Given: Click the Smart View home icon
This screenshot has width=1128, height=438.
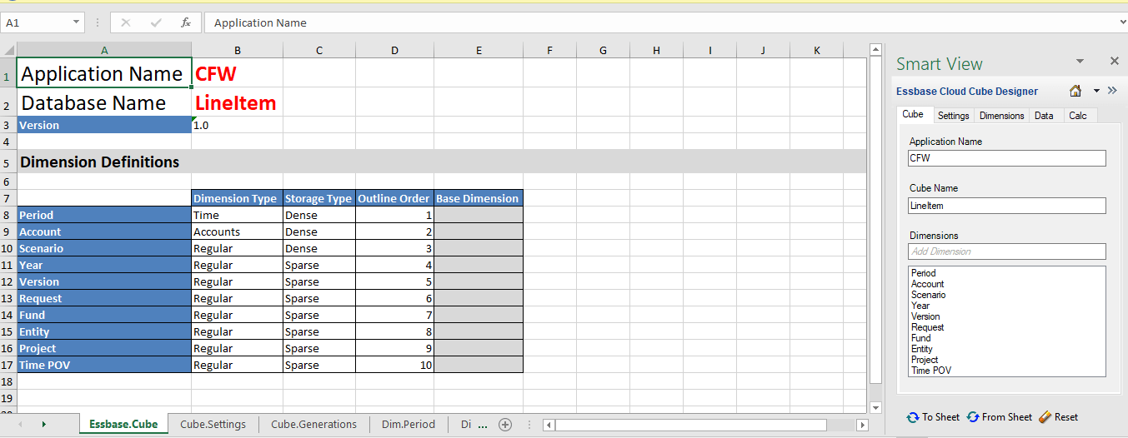Looking at the screenshot, I should tap(1075, 91).
